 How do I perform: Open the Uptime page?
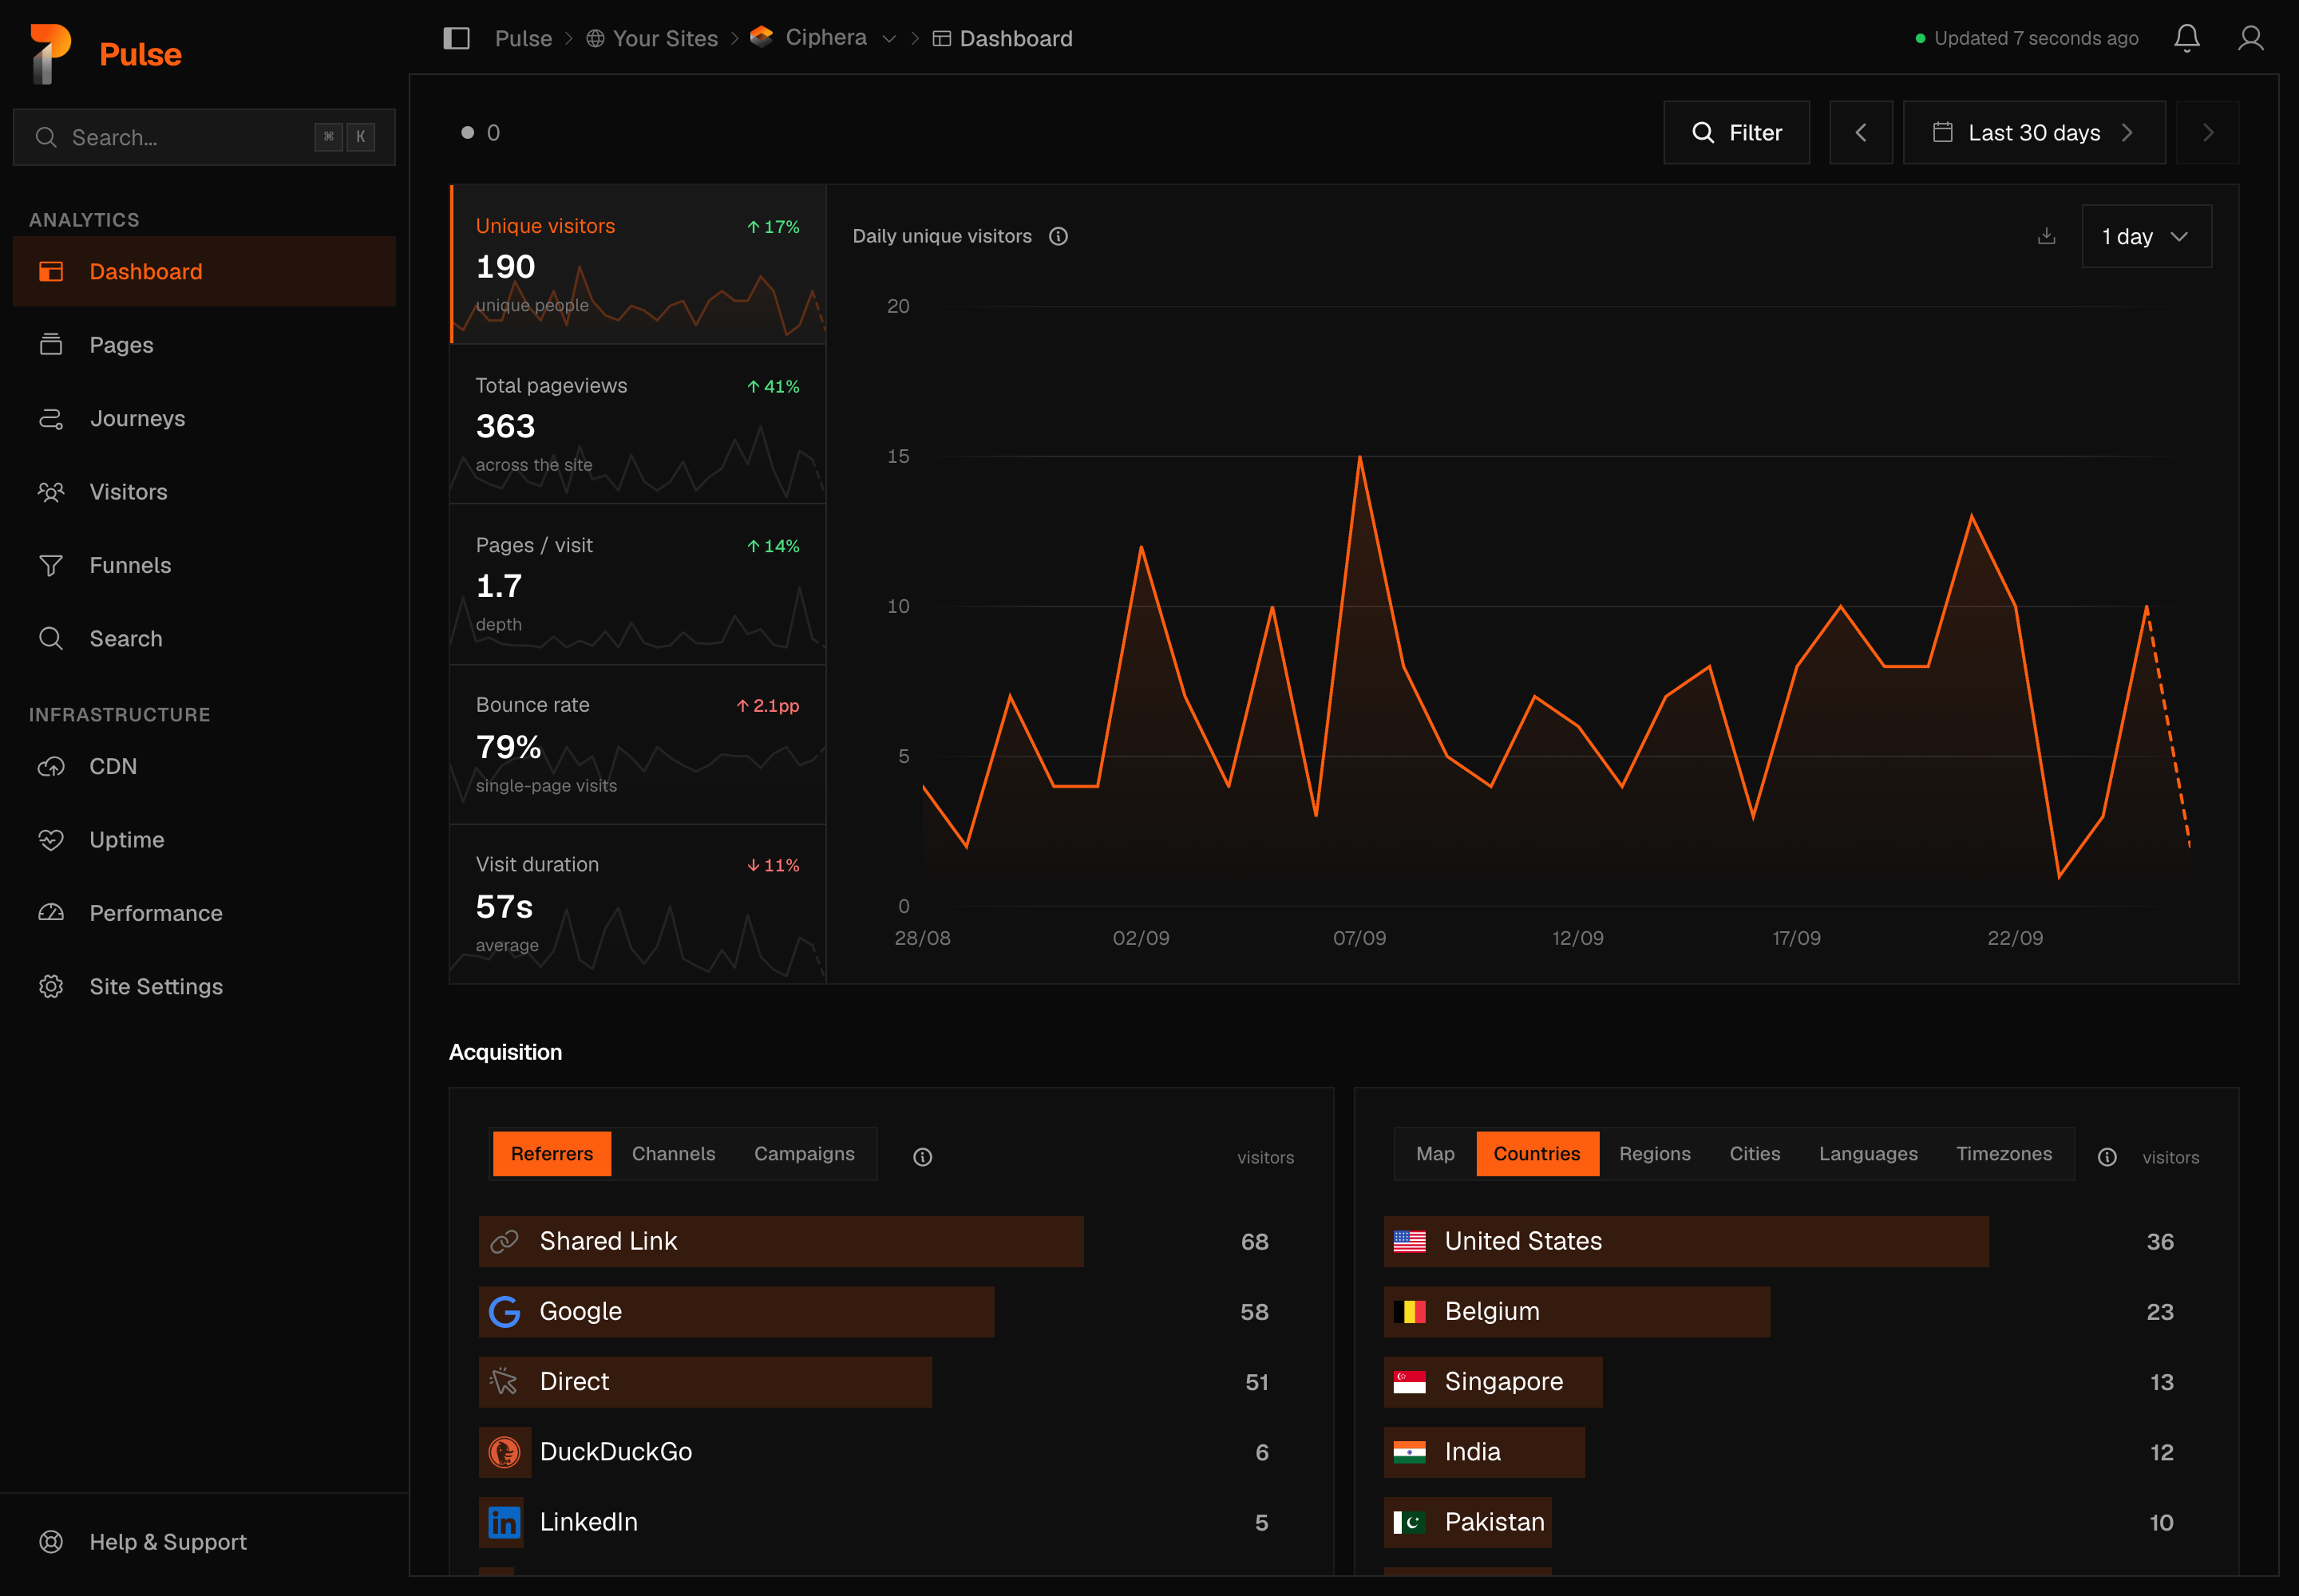[204, 840]
